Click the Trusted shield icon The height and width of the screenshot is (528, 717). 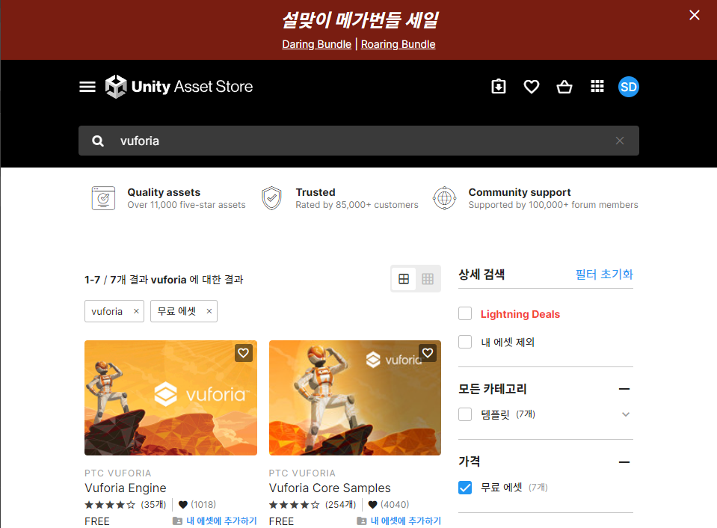click(x=271, y=198)
